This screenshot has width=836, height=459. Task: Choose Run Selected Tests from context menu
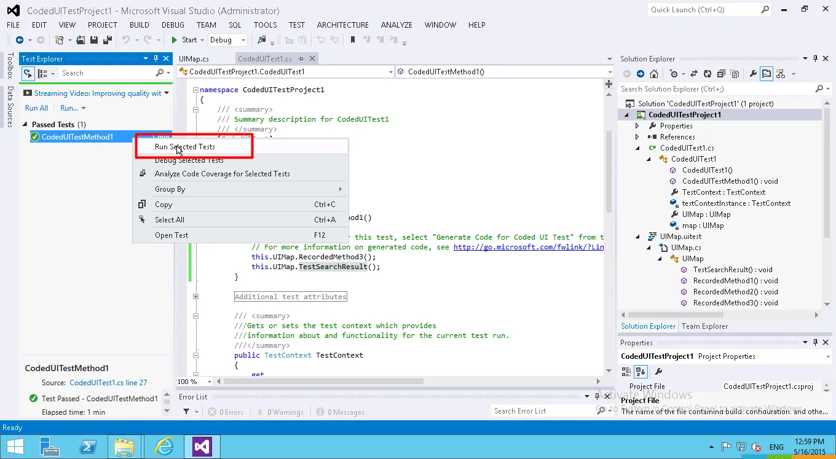185,147
